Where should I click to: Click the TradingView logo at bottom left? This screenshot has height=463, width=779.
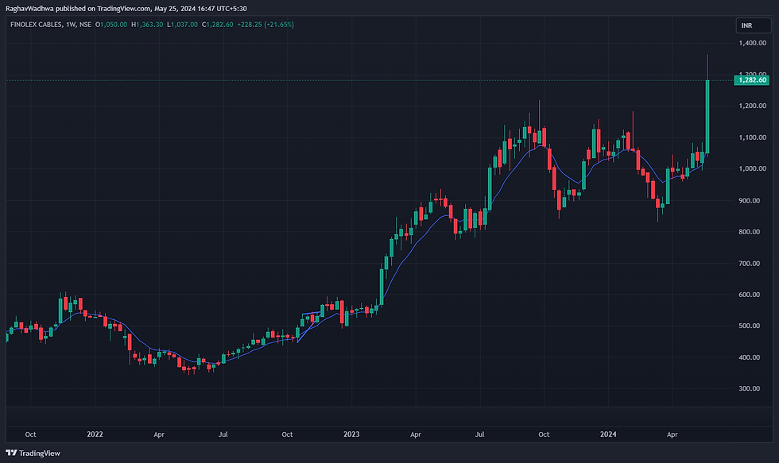[x=33, y=453]
